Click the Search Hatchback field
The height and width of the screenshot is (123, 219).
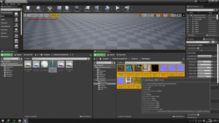[x=154, y=63]
